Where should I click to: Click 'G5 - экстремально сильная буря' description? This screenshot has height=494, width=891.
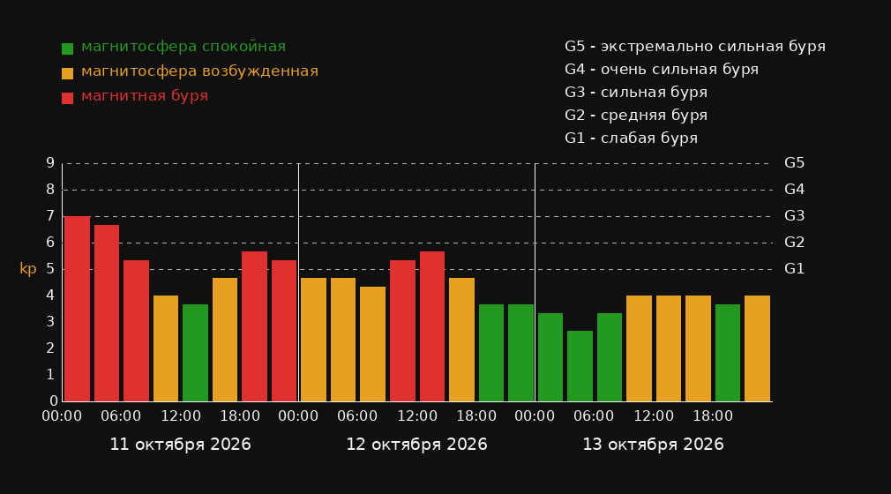coord(695,47)
